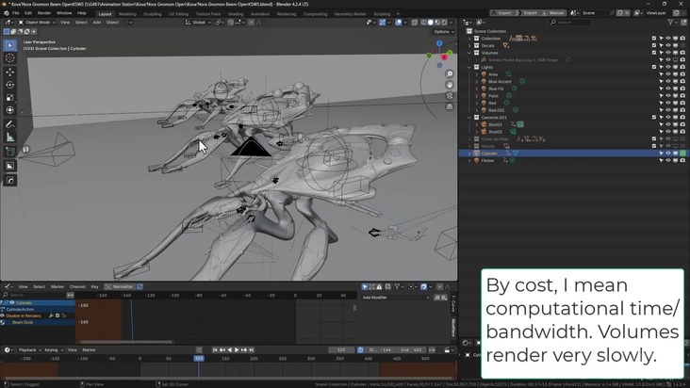Toggle Flicker render camera icon
Screen dimensions: 690x388
tap(682, 160)
